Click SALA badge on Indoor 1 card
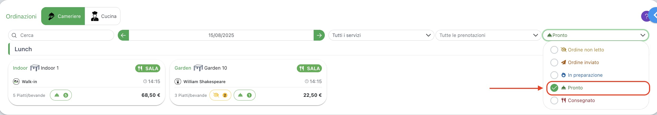 pyautogui.click(x=148, y=68)
